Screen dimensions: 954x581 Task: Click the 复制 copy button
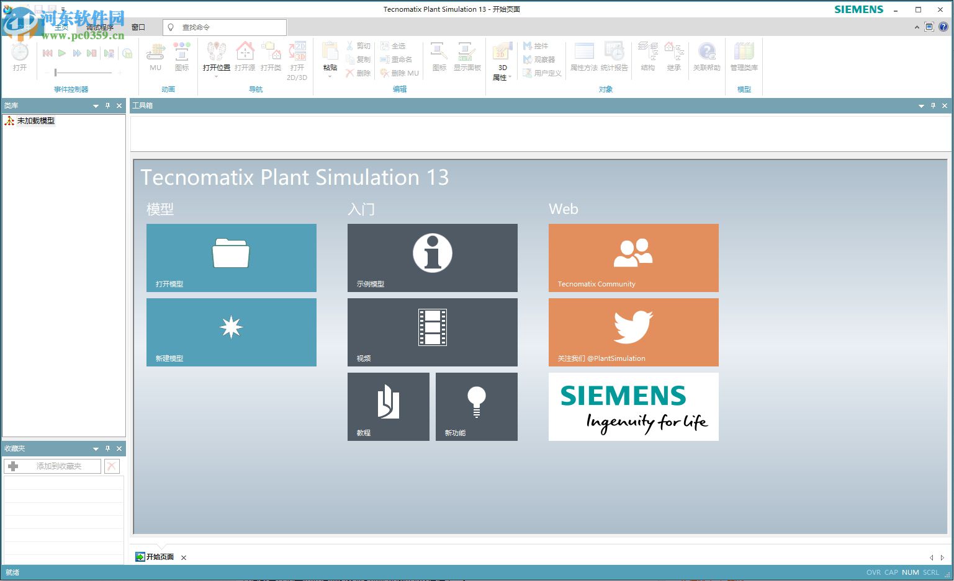tap(358, 60)
